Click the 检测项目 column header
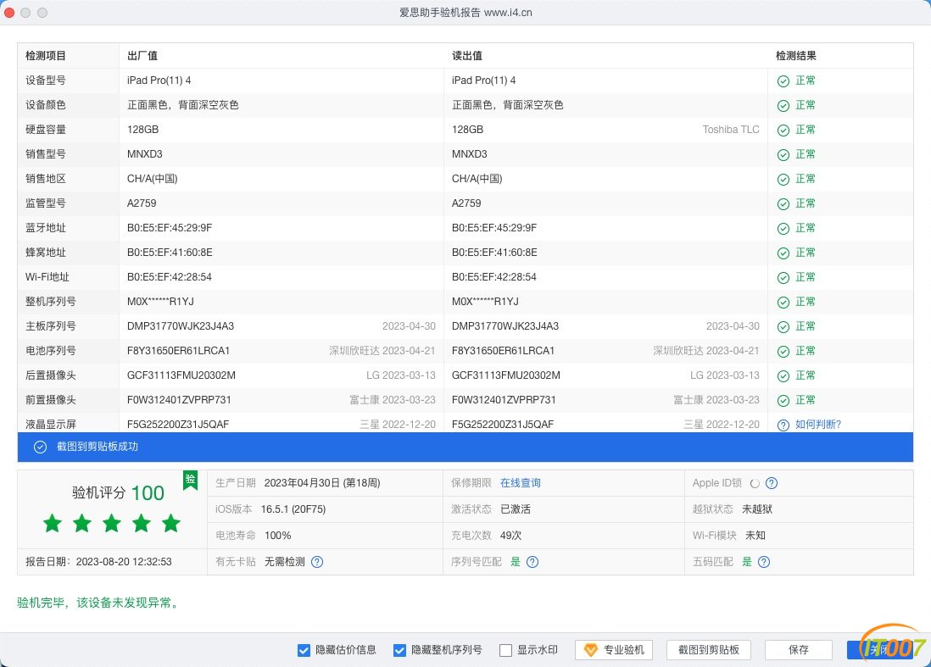This screenshot has width=931, height=667. pos(45,56)
